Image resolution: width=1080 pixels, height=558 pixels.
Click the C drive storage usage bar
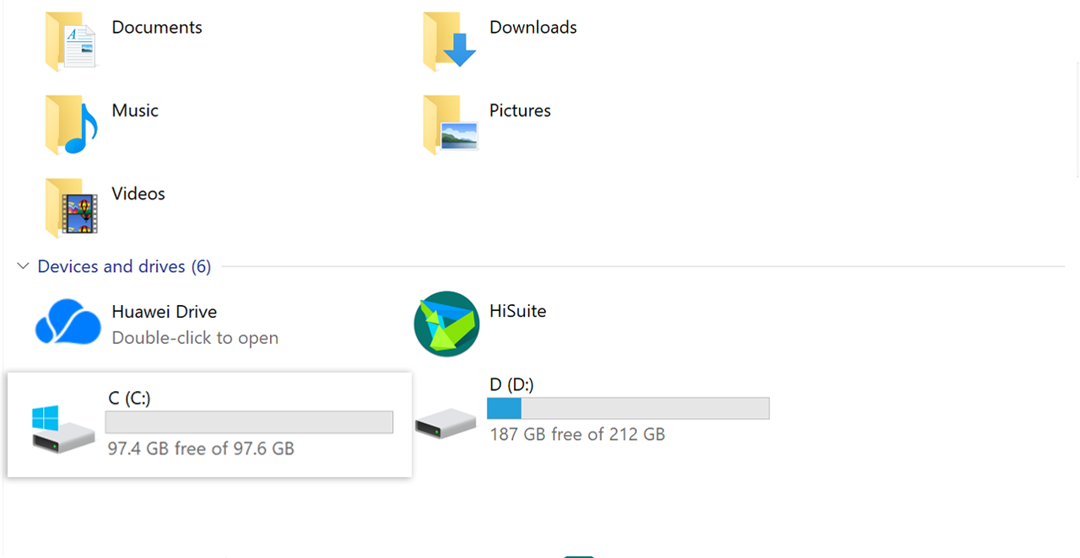[249, 422]
